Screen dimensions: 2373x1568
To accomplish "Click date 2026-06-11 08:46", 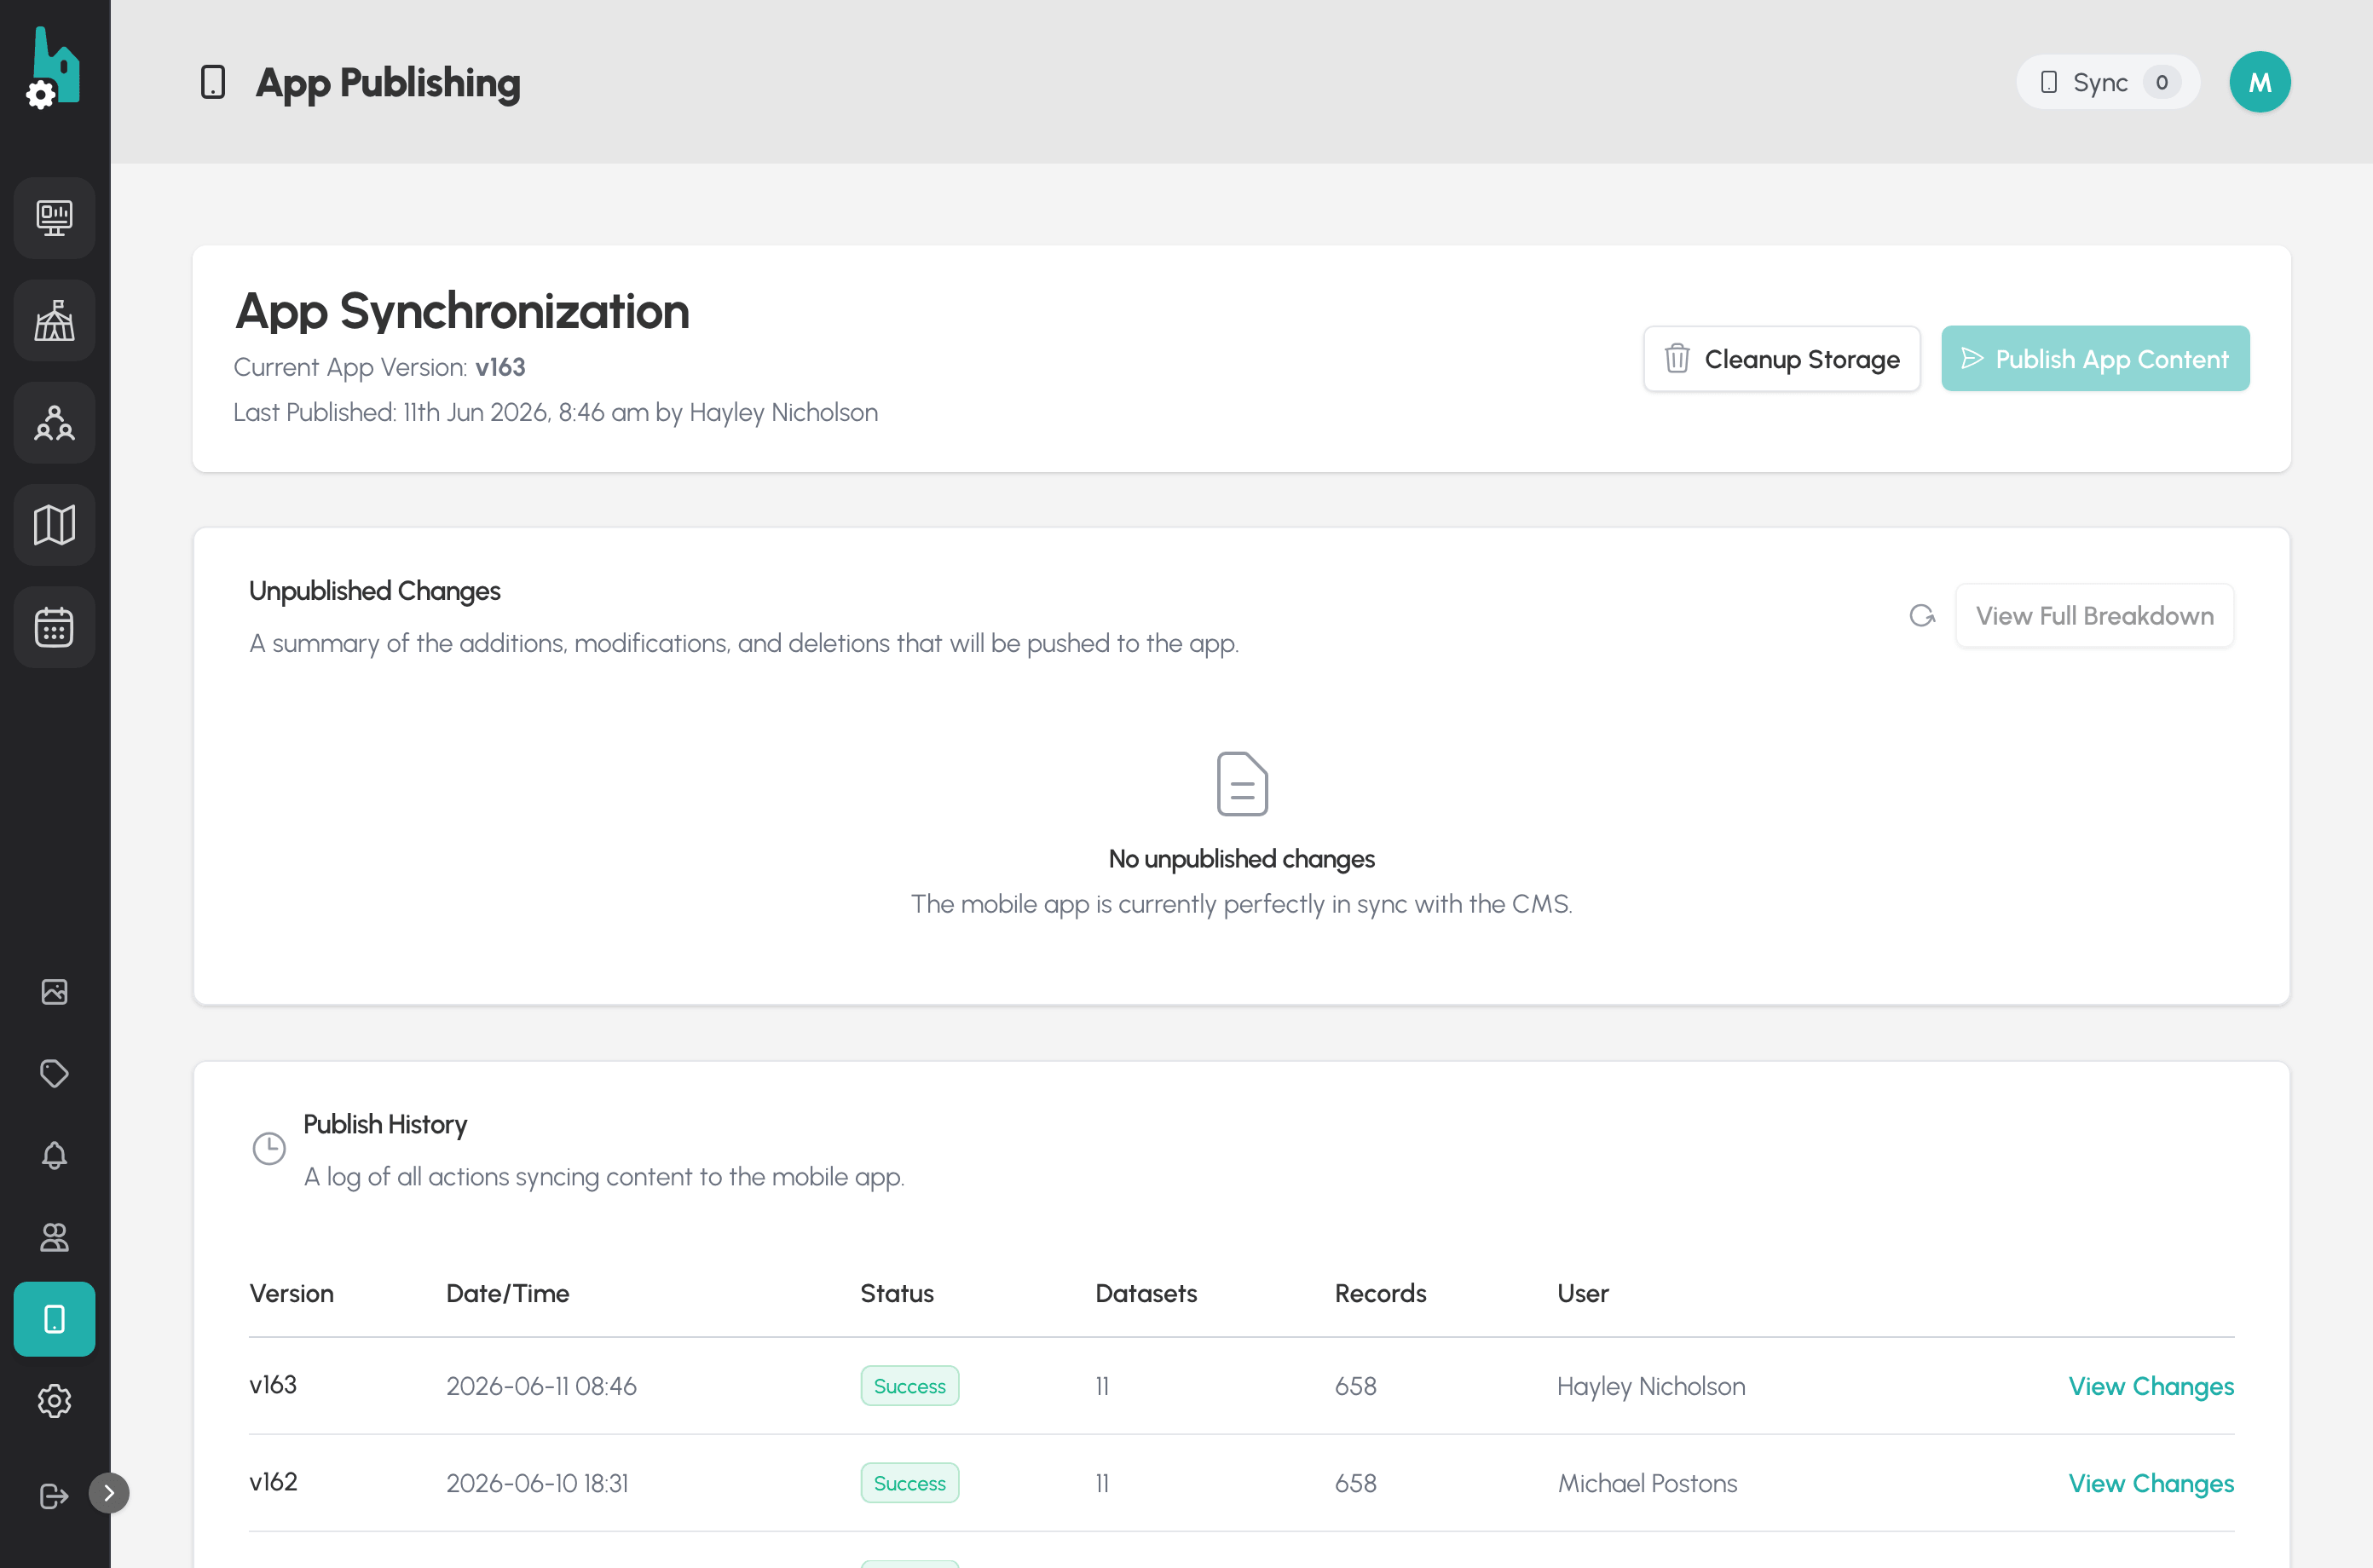I will coord(541,1386).
